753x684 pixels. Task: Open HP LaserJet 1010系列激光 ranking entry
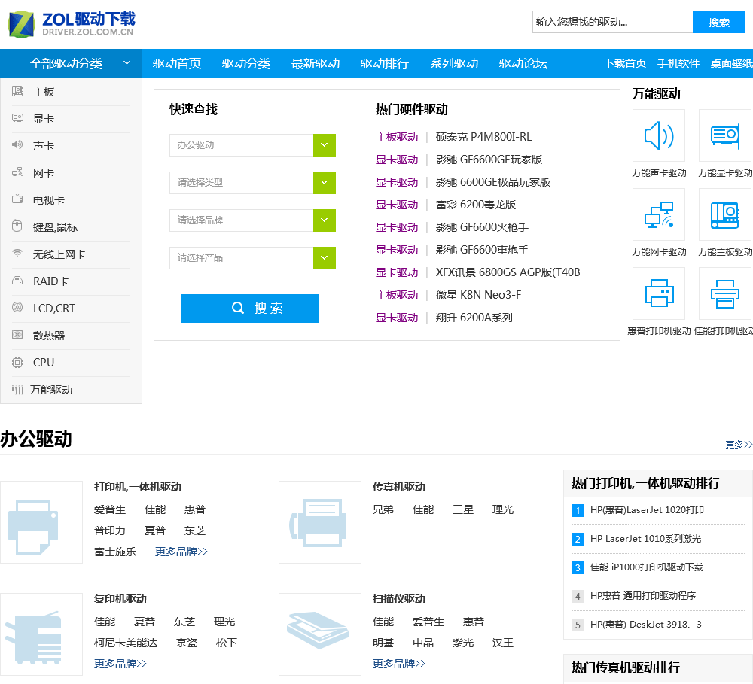(645, 539)
